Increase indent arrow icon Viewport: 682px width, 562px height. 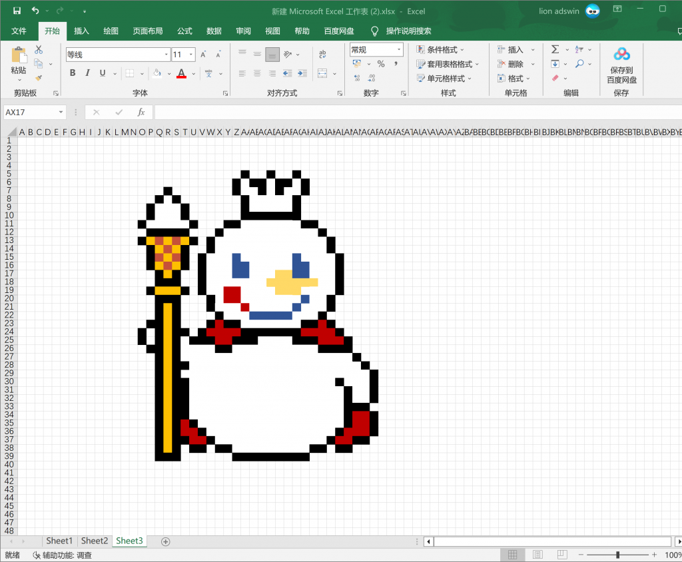[302, 73]
